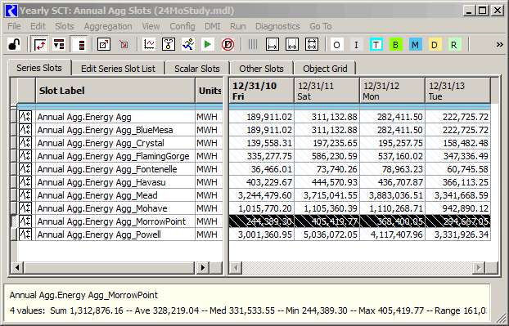Select the Annual Agg.Energy Agg_Mohave label
The height and width of the screenshot is (326, 509).
coord(102,208)
